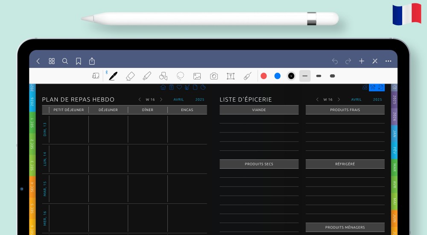Switch to the MAR month tab
This screenshot has width=427, height=235.
coord(394,167)
